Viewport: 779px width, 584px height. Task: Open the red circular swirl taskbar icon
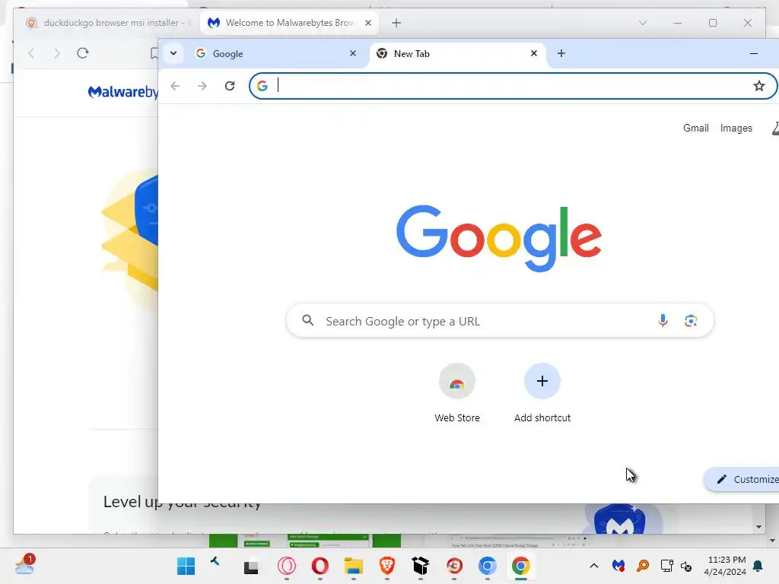[x=454, y=566]
